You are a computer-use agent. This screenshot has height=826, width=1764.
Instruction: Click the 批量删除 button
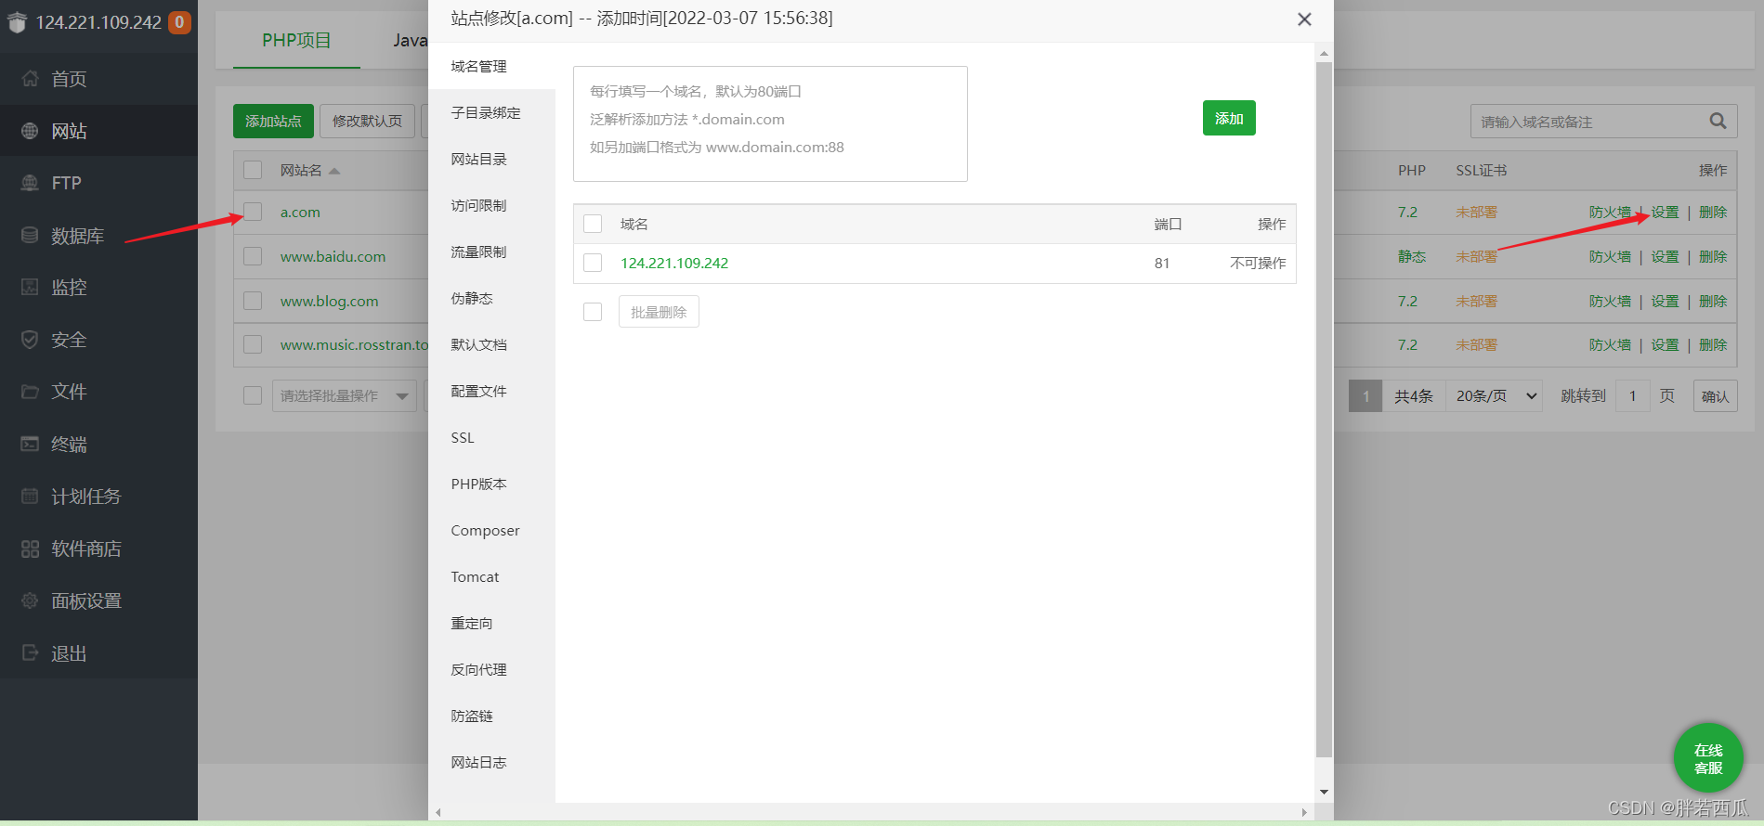[659, 312]
